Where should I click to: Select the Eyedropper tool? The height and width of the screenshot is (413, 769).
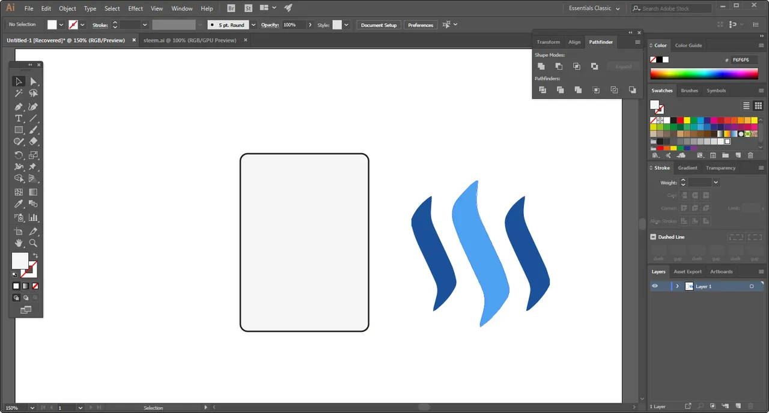[19, 205]
